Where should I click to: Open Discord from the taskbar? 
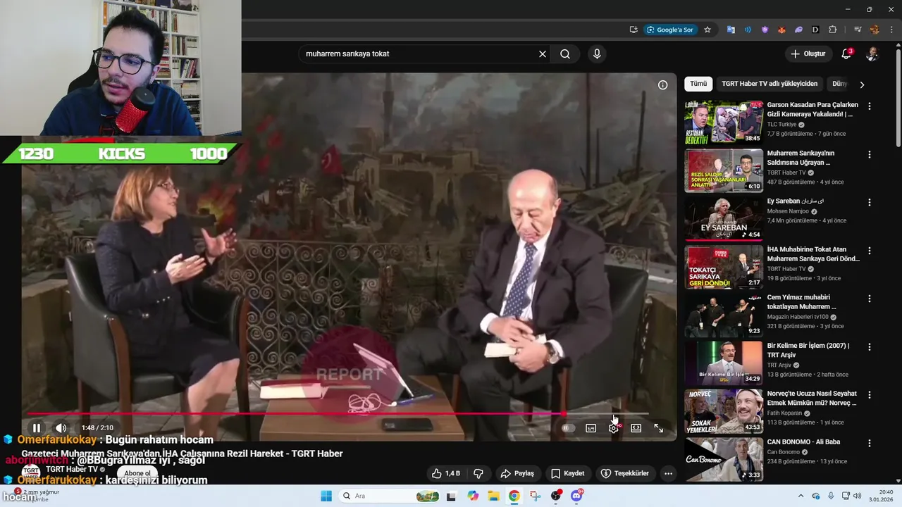tap(576, 496)
